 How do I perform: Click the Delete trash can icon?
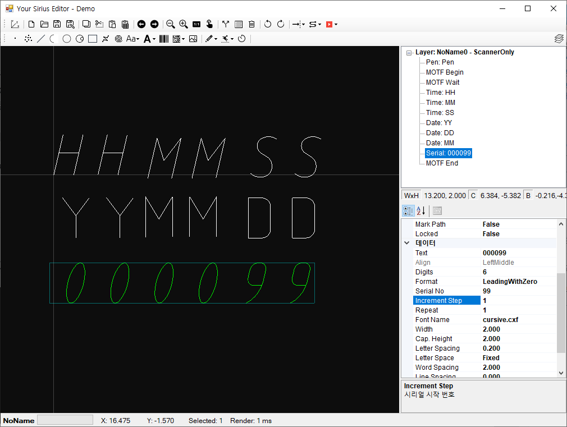tap(252, 24)
